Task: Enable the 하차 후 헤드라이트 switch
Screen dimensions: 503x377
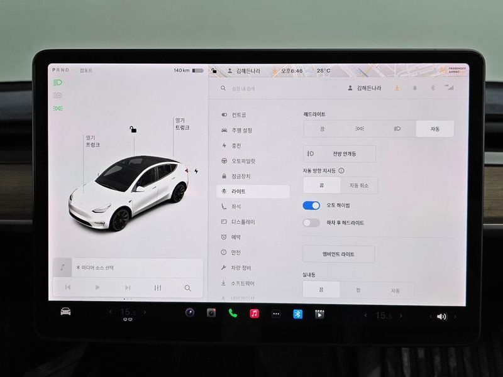Action: click(311, 223)
